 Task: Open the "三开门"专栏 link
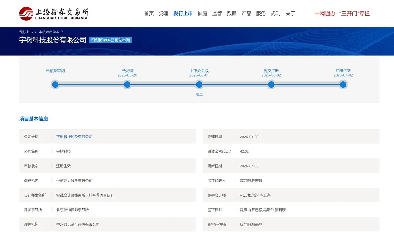(x=355, y=13)
